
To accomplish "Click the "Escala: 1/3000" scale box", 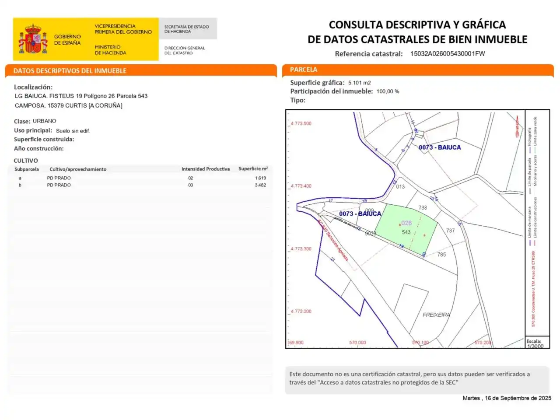I will [538, 343].
